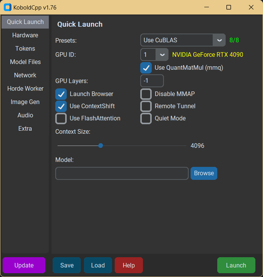Open the Model Files tab

(25, 62)
